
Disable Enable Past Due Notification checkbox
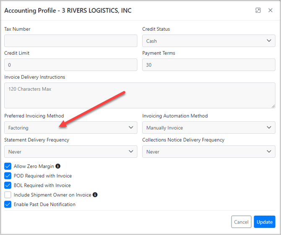click(8, 204)
